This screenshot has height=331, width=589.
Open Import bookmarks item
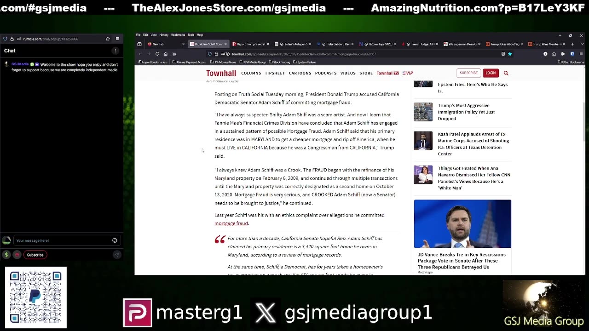(x=154, y=62)
